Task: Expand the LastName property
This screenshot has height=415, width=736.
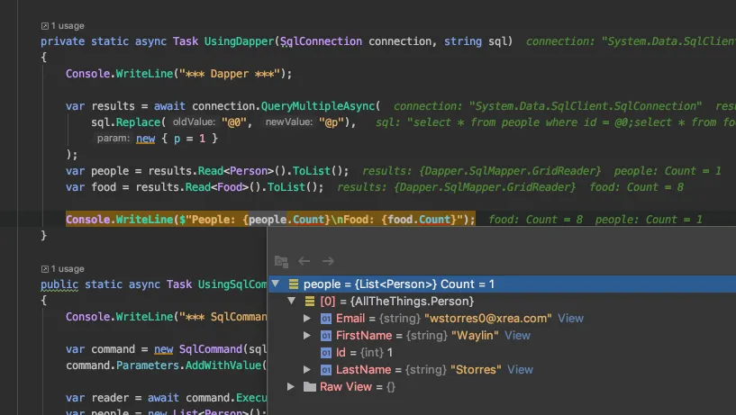Action: tap(307, 369)
